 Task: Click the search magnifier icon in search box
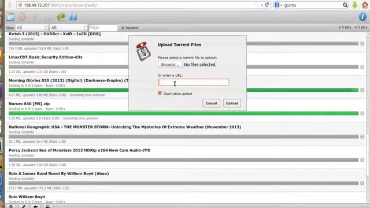click(x=345, y=5)
